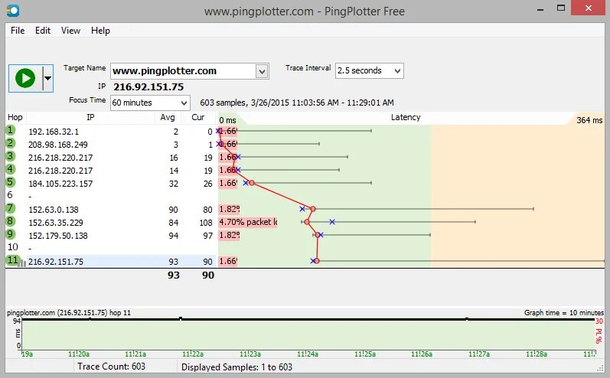Click the window resize grip in status bar
Screen dimensions: 610x378
click(601, 368)
